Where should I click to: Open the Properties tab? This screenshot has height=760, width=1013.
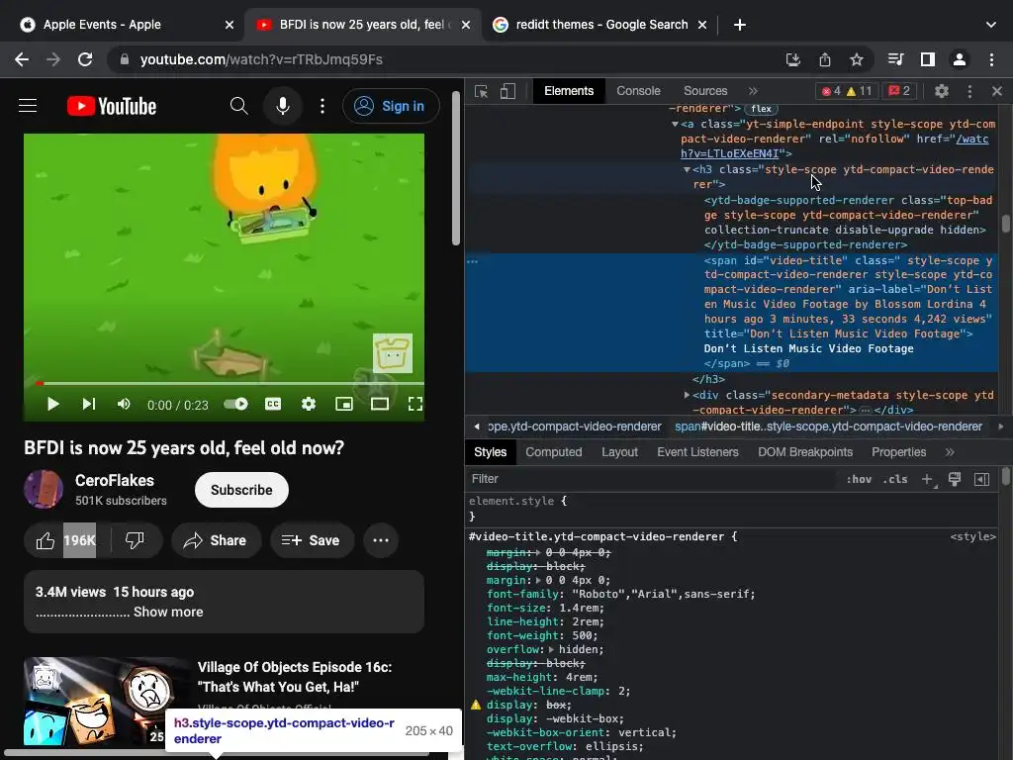point(898,452)
